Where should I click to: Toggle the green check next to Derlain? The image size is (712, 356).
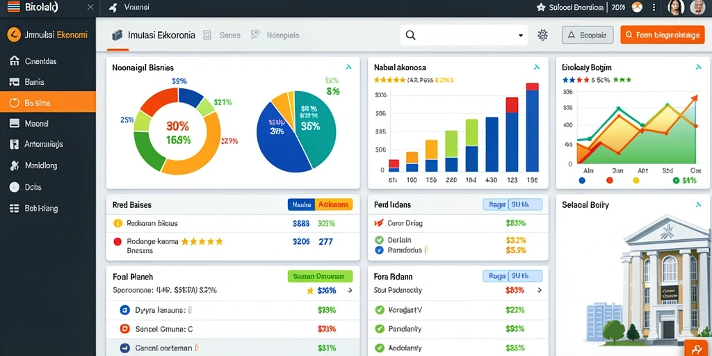(379, 240)
